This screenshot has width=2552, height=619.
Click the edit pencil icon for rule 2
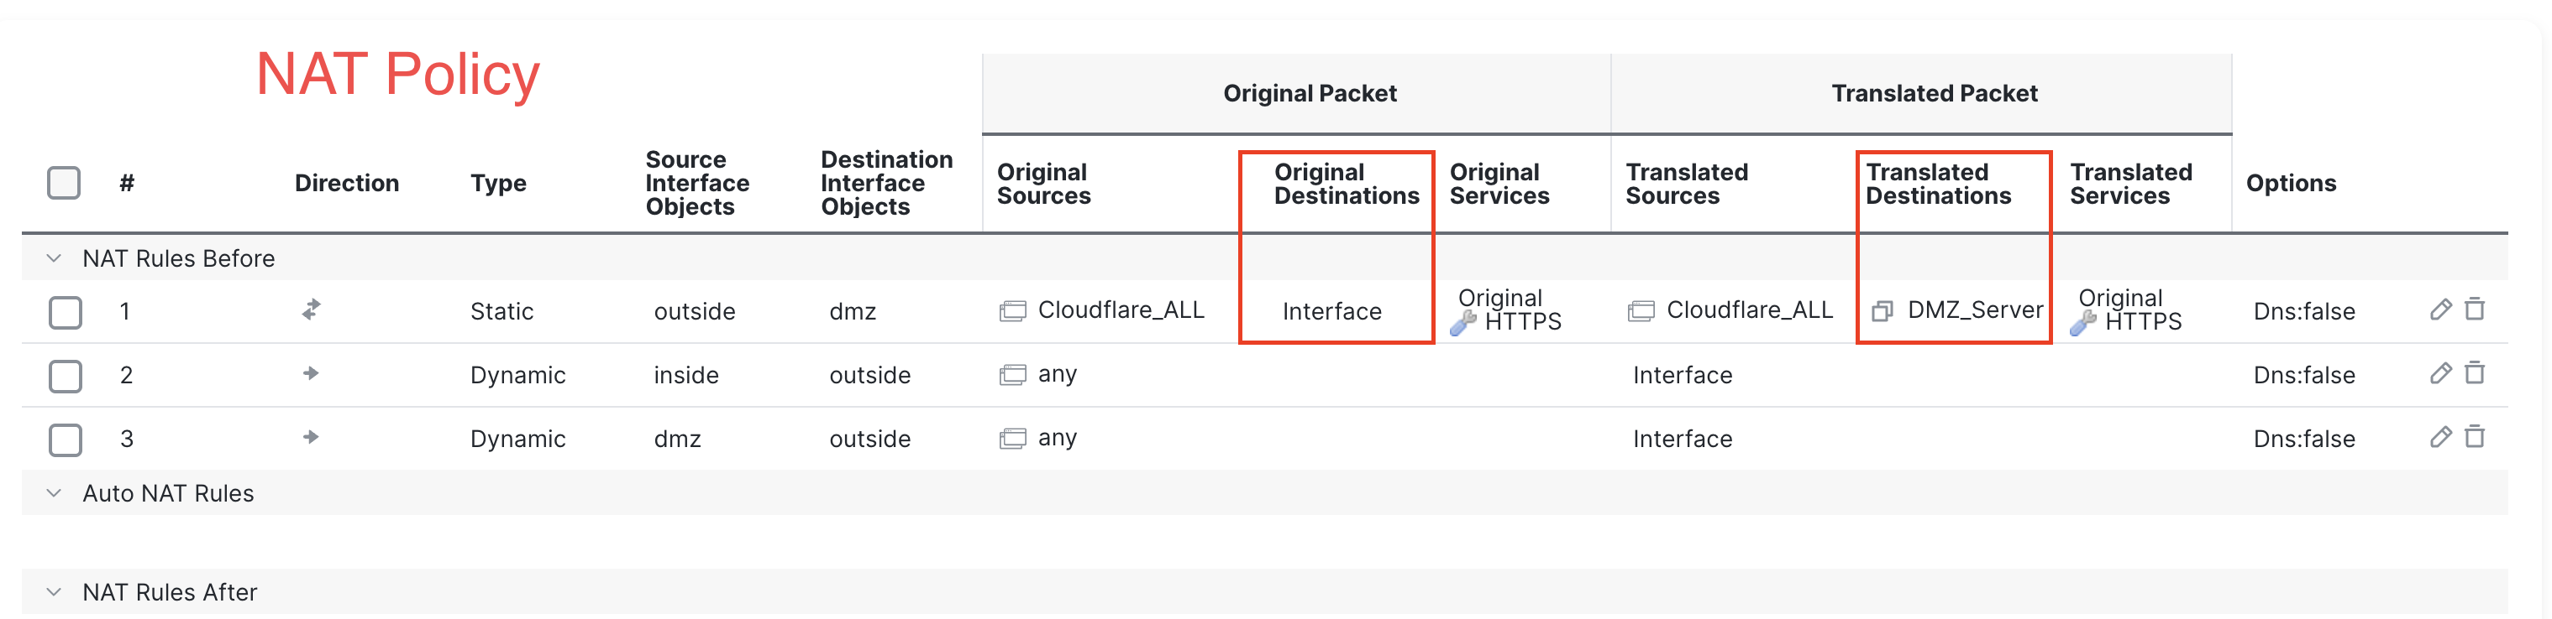[x=2440, y=372]
